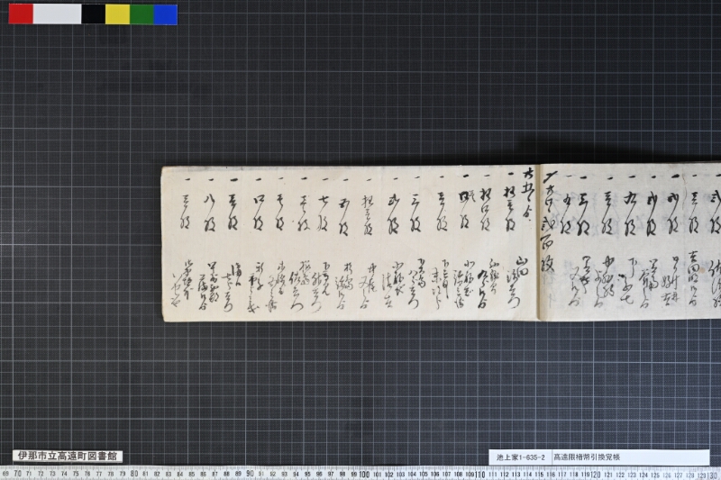Viewport: 721px width, 480px height.
Task: Click the 90 mark on the ruler
Action: (250, 474)
